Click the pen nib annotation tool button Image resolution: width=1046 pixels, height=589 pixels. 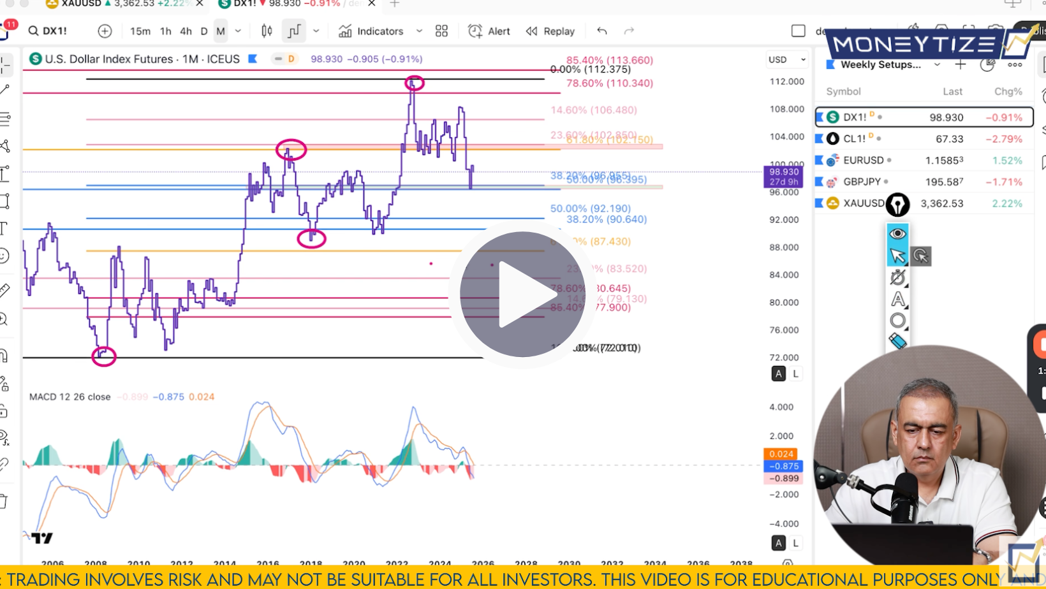[x=897, y=205]
